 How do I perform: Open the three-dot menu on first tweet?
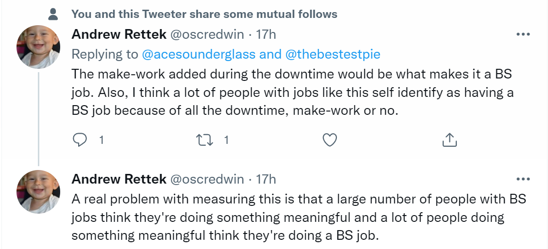tap(523, 35)
